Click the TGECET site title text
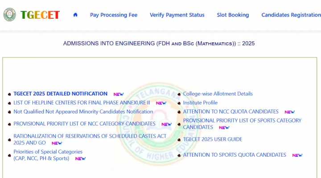 40,15
